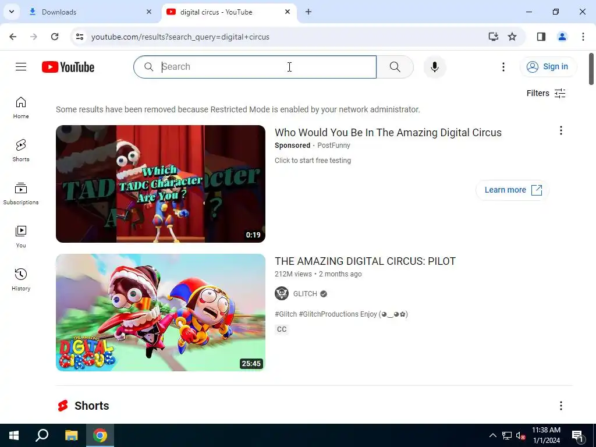
Task: Play the Amazing Digital Circus Pilot thumbnail
Action: point(161,313)
